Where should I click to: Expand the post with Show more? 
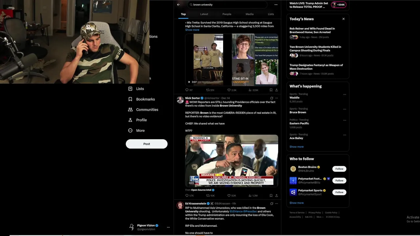(x=192, y=30)
